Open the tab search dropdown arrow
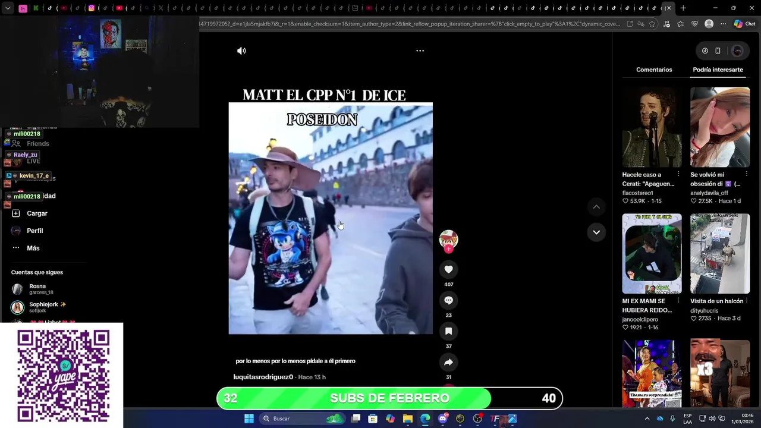The width and height of the screenshot is (761, 428). pyautogui.click(x=8, y=8)
